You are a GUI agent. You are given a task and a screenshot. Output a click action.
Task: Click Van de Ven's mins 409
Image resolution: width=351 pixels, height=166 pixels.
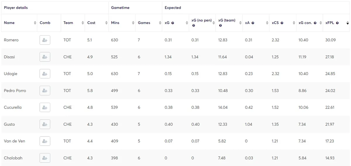pyautogui.click(x=115, y=141)
